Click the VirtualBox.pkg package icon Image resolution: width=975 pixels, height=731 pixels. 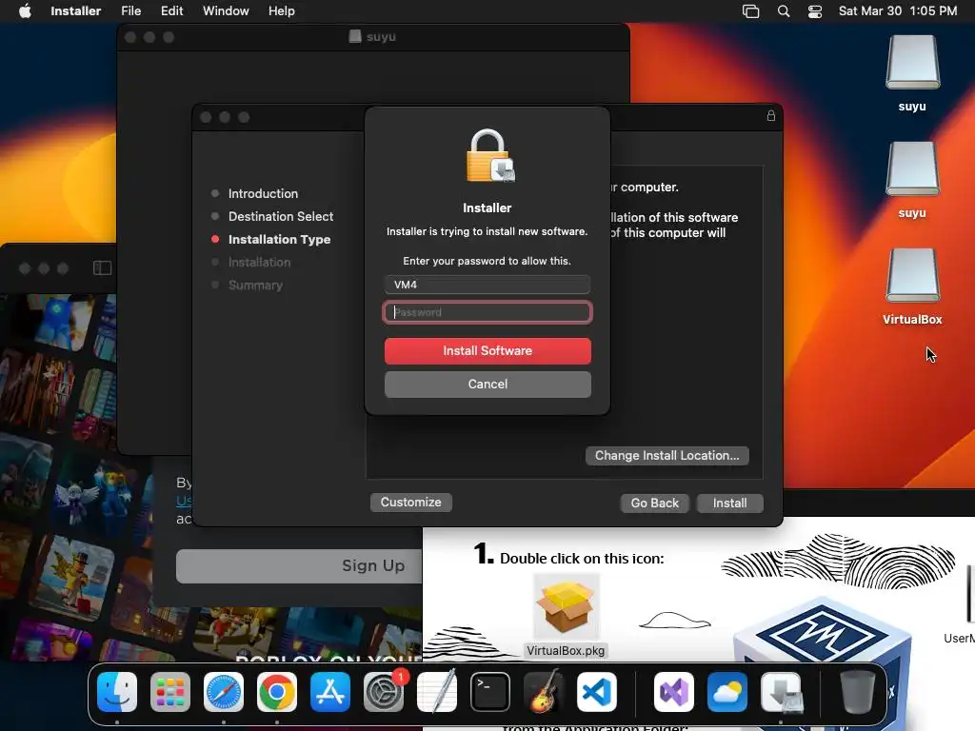tap(566, 607)
